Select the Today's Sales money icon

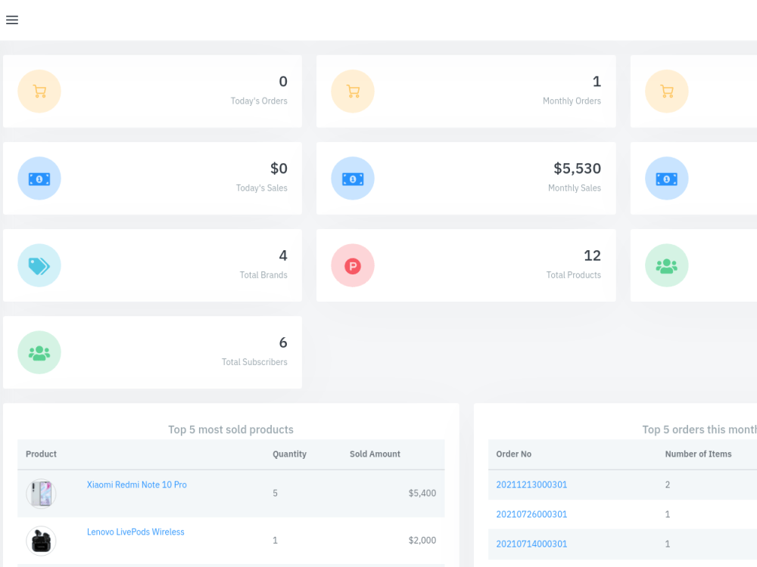pyautogui.click(x=39, y=178)
